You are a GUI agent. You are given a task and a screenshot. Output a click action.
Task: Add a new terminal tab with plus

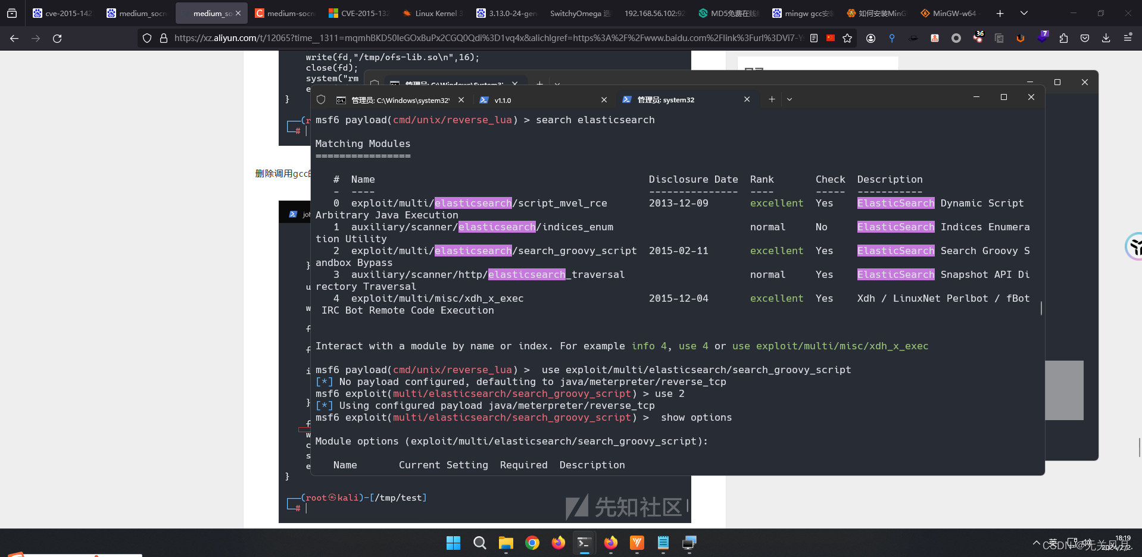(x=772, y=99)
